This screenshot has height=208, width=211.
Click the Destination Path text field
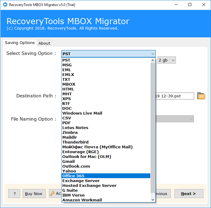pyautogui.click(x=174, y=96)
